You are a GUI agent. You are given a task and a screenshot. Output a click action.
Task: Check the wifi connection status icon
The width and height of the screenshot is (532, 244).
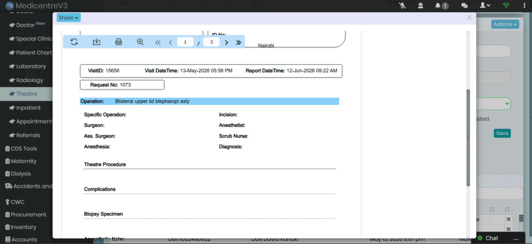(x=506, y=5)
